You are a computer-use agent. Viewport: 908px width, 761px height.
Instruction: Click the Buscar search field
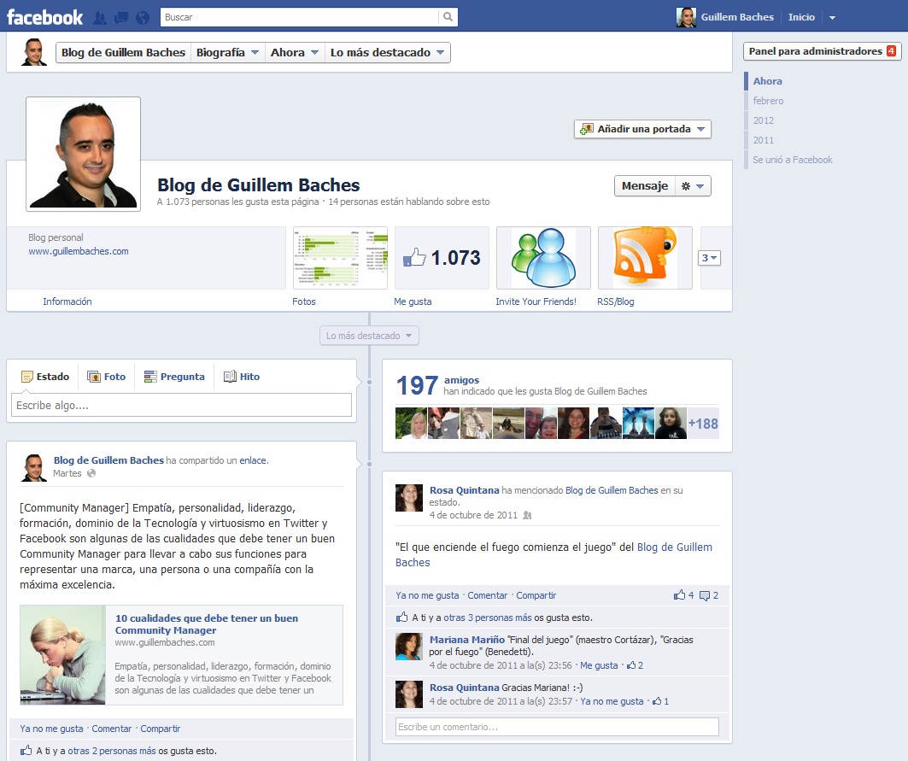299,17
